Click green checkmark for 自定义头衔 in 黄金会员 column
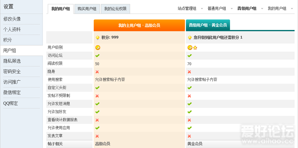This screenshot has height=148, width=298. click(x=190, y=88)
